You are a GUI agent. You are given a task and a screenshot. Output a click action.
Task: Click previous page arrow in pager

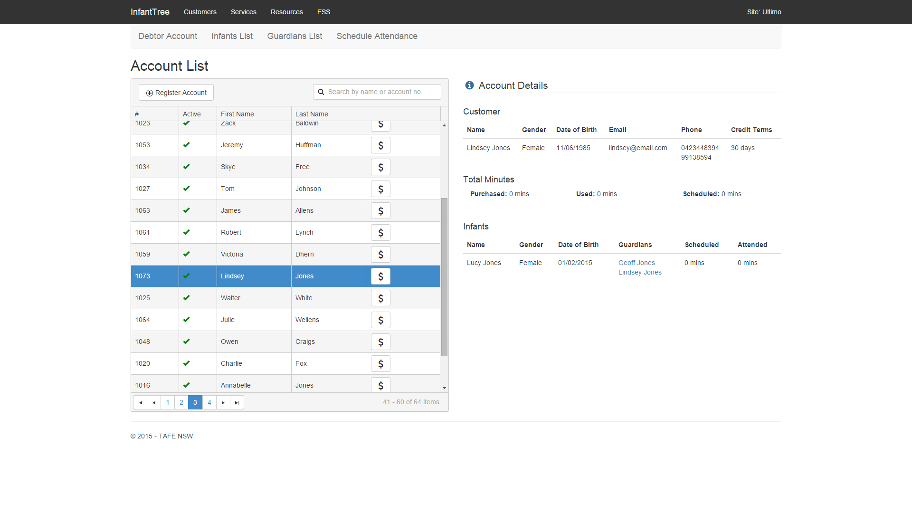(x=154, y=402)
